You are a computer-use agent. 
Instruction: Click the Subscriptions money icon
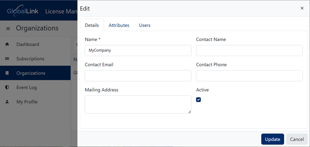pos(7,59)
